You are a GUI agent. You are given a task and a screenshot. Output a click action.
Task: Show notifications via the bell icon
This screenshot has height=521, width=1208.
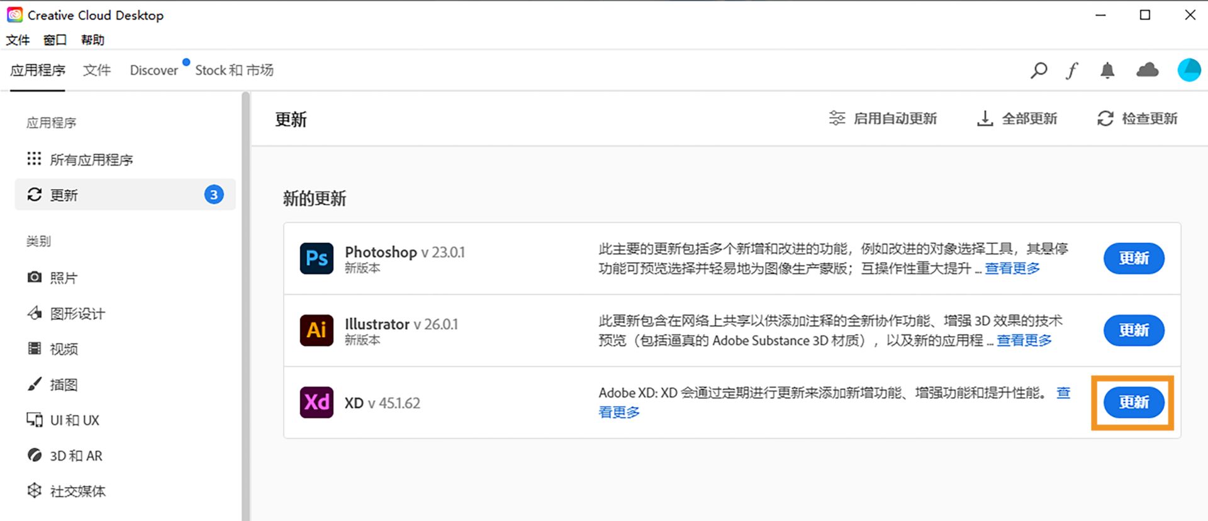tap(1107, 70)
